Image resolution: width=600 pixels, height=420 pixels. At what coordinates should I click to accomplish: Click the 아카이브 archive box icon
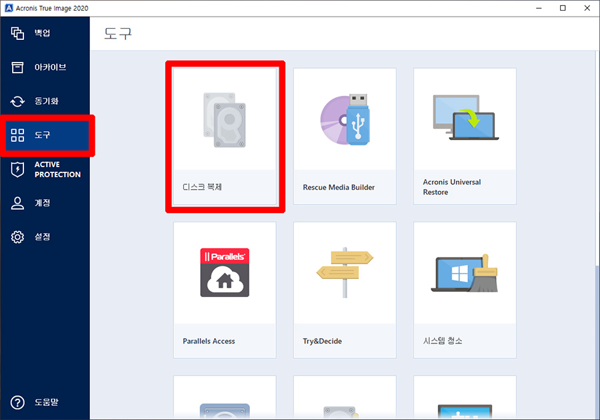pyautogui.click(x=17, y=67)
